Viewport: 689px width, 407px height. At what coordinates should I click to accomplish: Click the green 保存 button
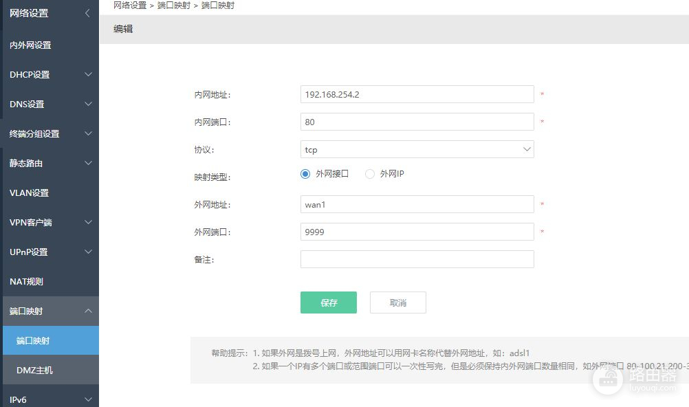point(328,302)
